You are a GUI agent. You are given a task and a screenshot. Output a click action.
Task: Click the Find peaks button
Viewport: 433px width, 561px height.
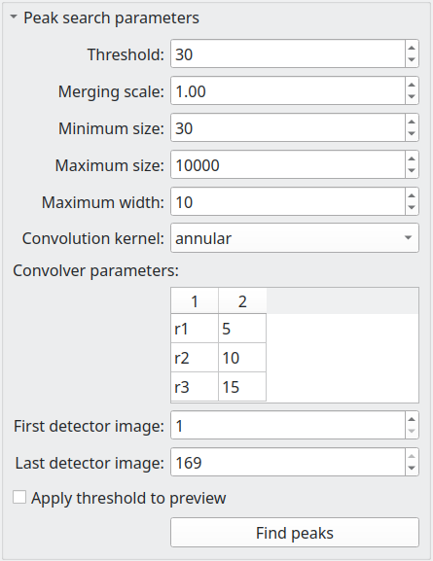click(x=295, y=533)
